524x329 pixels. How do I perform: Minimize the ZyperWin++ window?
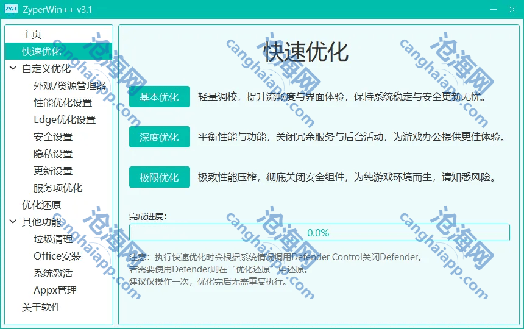482,9
